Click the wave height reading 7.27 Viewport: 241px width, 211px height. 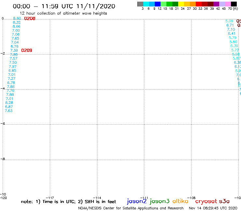(x=11, y=79)
